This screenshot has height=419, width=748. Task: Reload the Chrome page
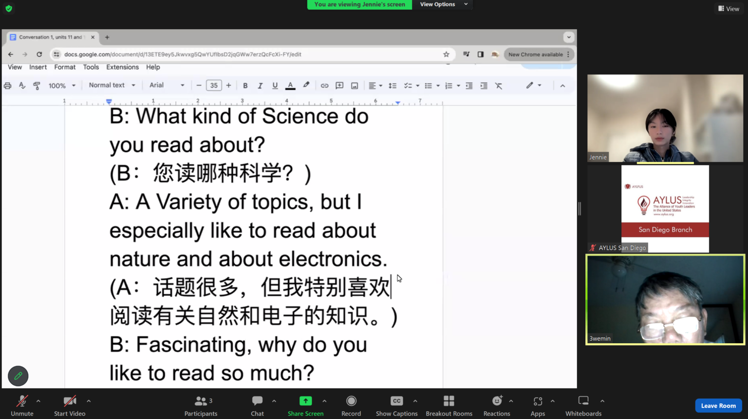[39, 54]
